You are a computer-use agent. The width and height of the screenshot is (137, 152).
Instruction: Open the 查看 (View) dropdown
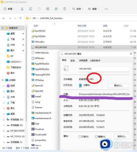[93, 9]
